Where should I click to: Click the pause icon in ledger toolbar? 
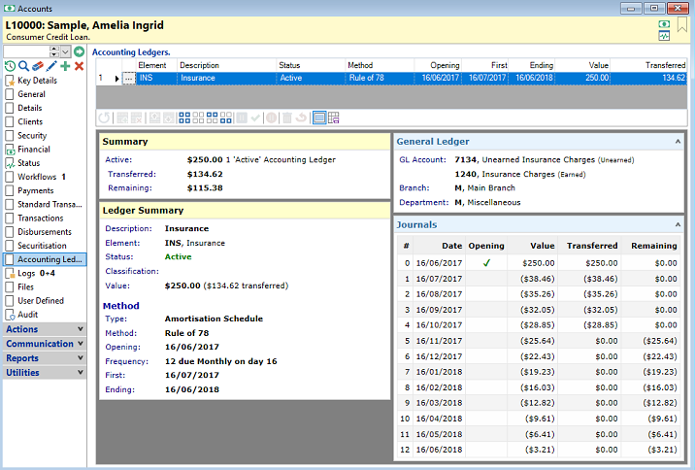(x=242, y=117)
